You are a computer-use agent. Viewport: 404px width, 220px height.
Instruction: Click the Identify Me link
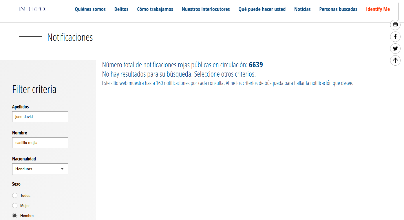[378, 9]
